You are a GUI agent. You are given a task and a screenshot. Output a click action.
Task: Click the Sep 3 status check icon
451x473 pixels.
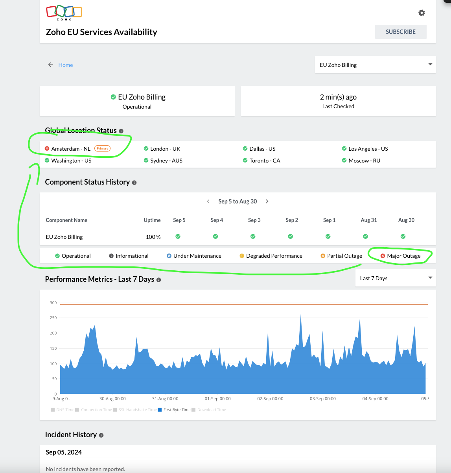click(253, 236)
